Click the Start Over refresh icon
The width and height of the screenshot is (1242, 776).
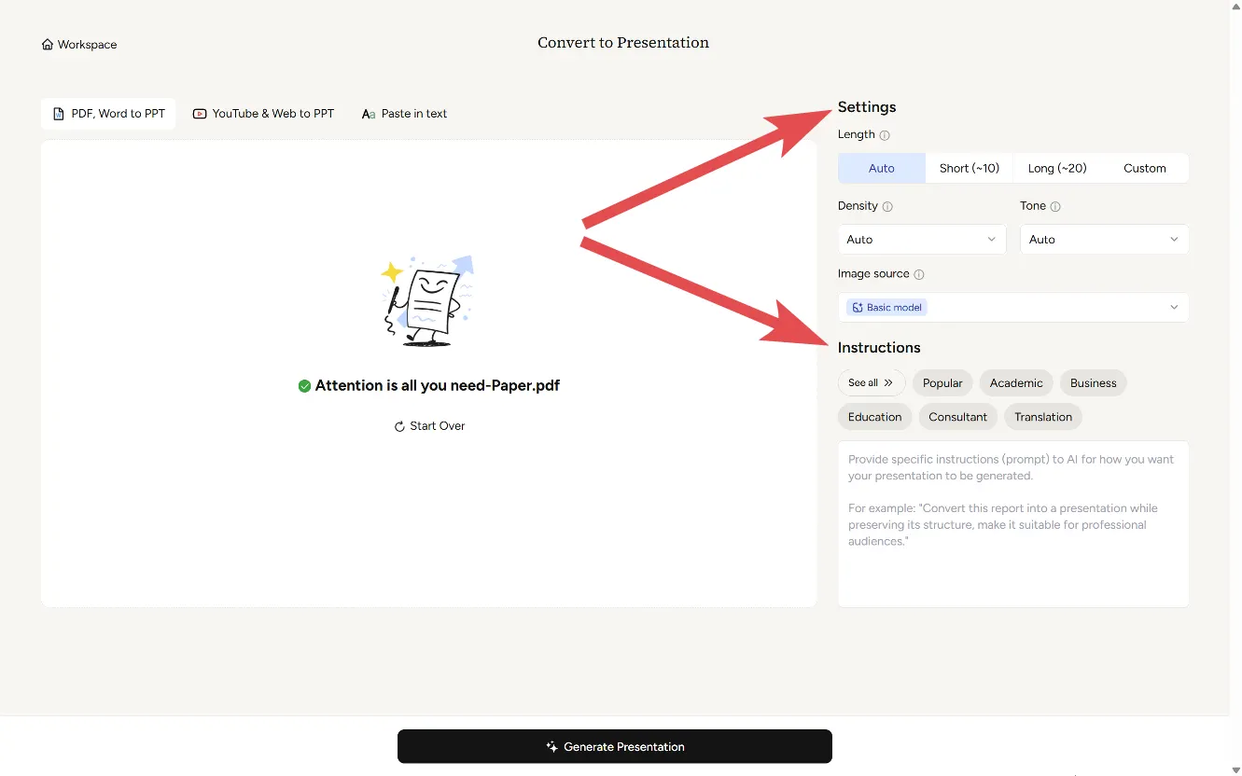[399, 426]
